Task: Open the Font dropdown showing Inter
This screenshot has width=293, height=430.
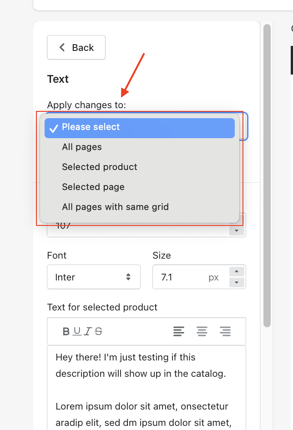Action: [94, 277]
